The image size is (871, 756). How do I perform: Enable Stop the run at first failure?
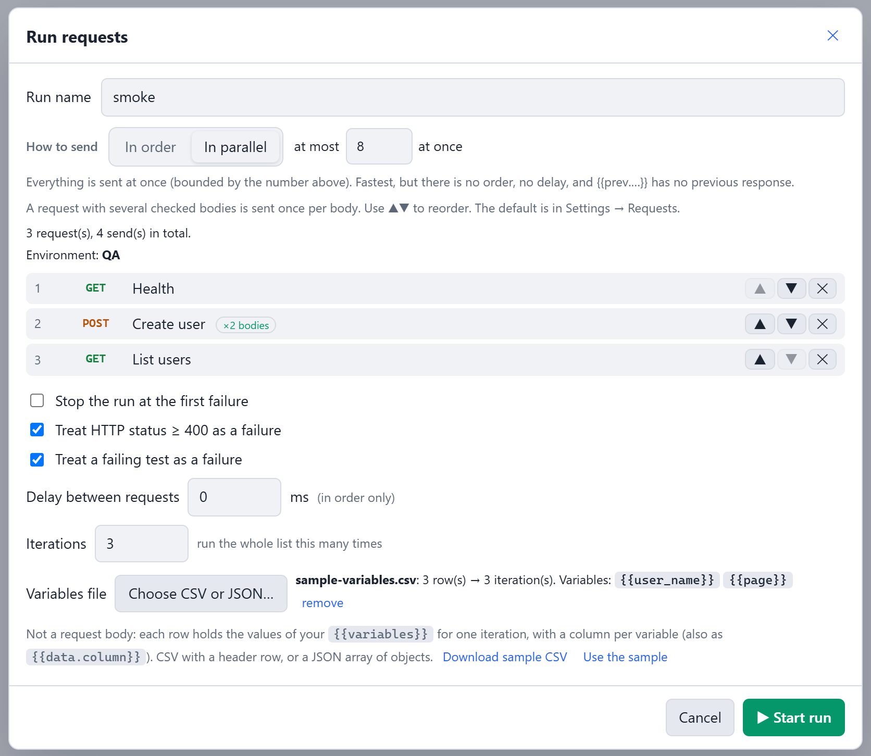click(37, 400)
